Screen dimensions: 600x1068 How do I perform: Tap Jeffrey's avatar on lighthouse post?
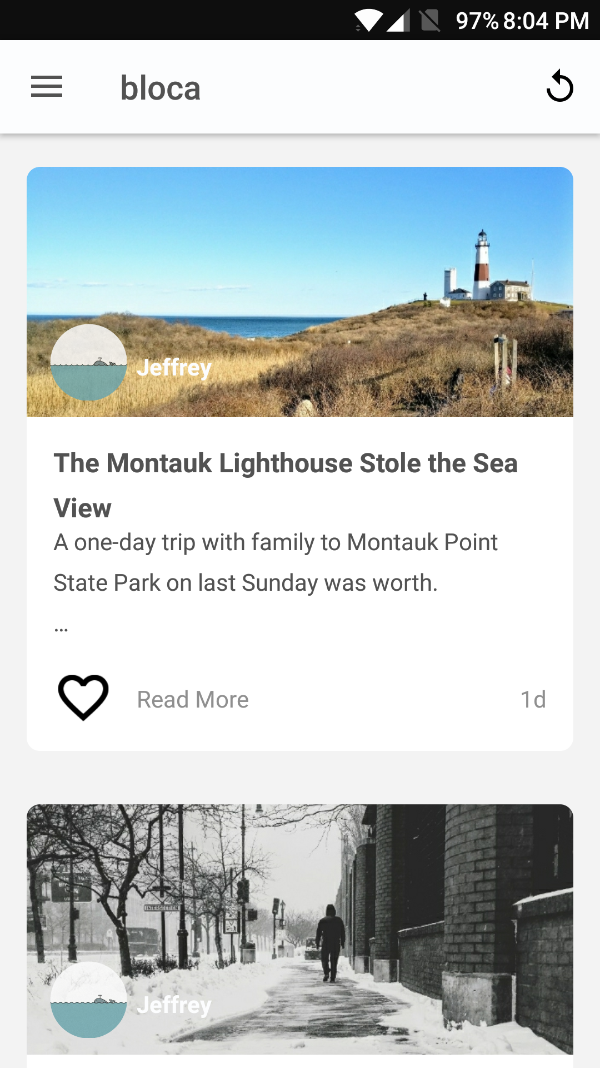click(x=88, y=363)
